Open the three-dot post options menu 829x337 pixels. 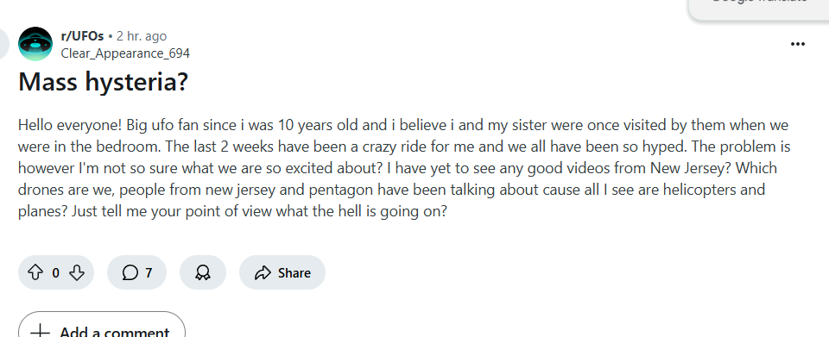pyautogui.click(x=797, y=44)
